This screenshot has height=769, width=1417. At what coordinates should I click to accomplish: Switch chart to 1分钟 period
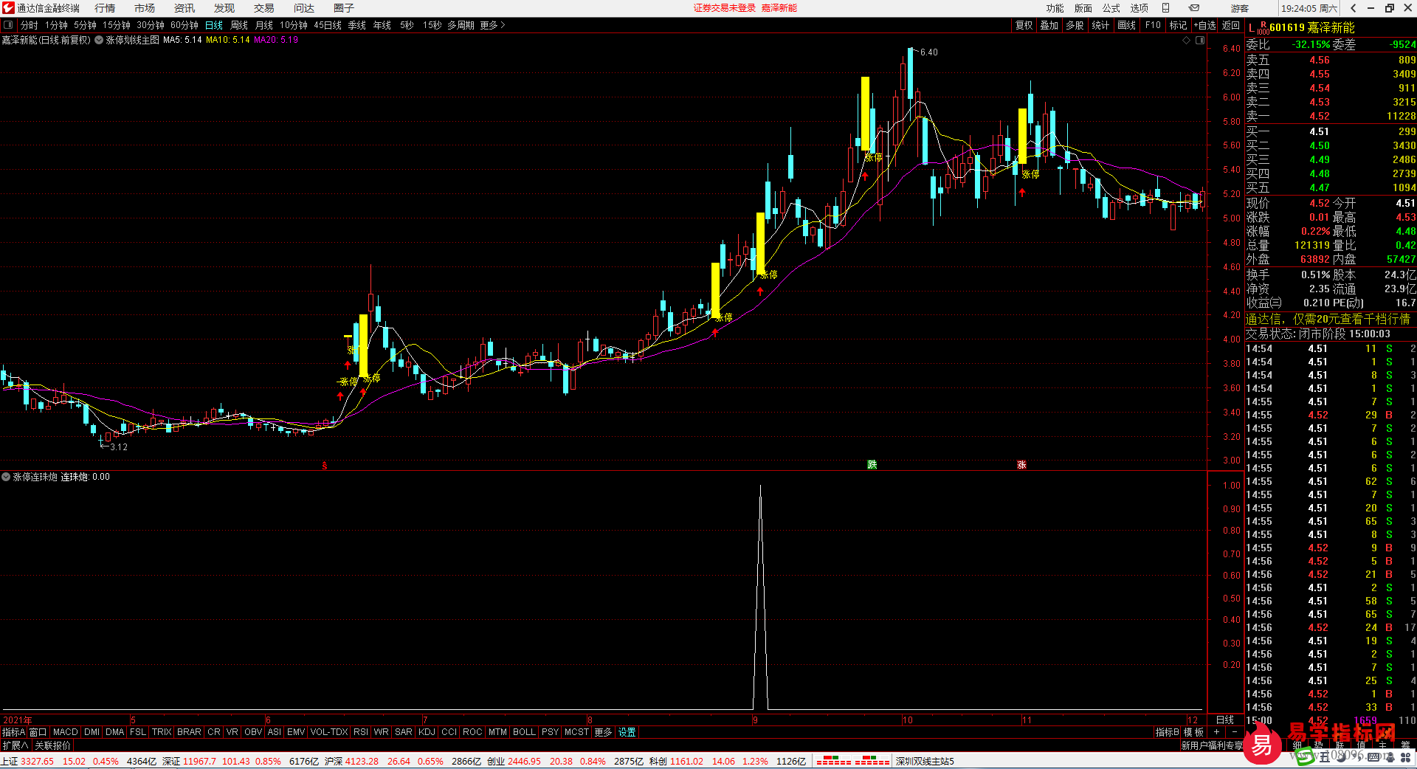pyautogui.click(x=56, y=25)
